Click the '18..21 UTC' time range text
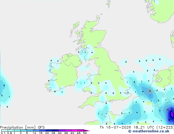 point(144,127)
